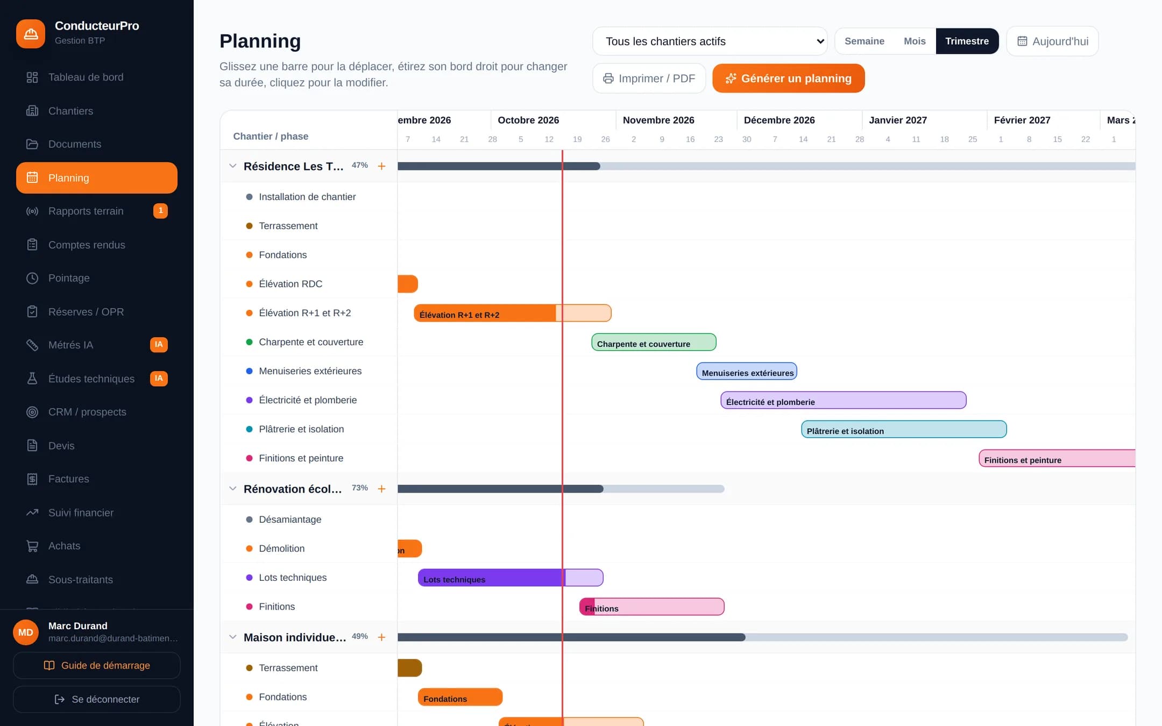This screenshot has height=726, width=1162.
Task: Open Sous-traitants in sidebar
Action: (97, 580)
